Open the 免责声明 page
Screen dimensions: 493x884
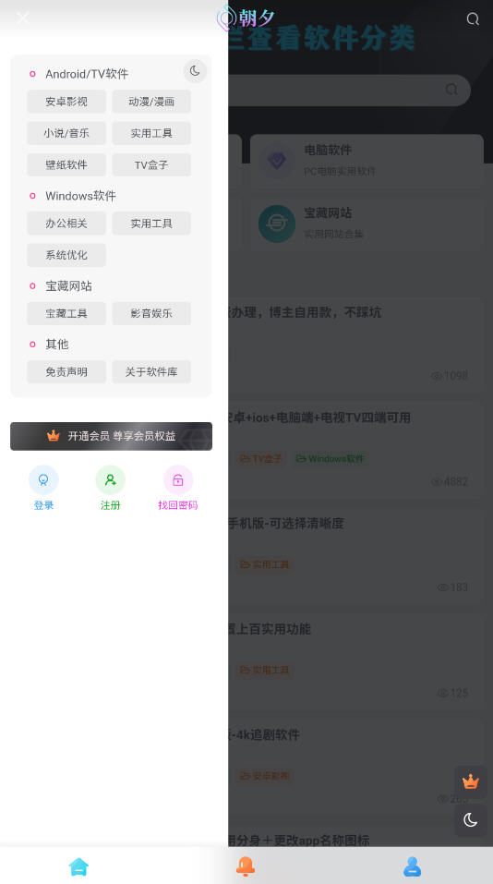click(66, 371)
